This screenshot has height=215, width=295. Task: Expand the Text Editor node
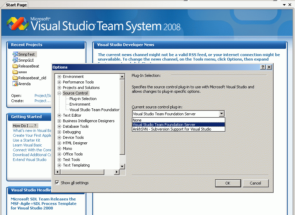pyautogui.click(x=59, y=115)
